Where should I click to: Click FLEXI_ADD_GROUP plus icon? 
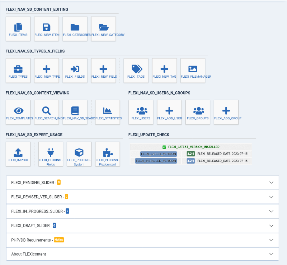[x=226, y=111]
